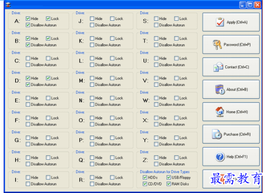Uncheck RAM Disks autorun option

point(169,184)
